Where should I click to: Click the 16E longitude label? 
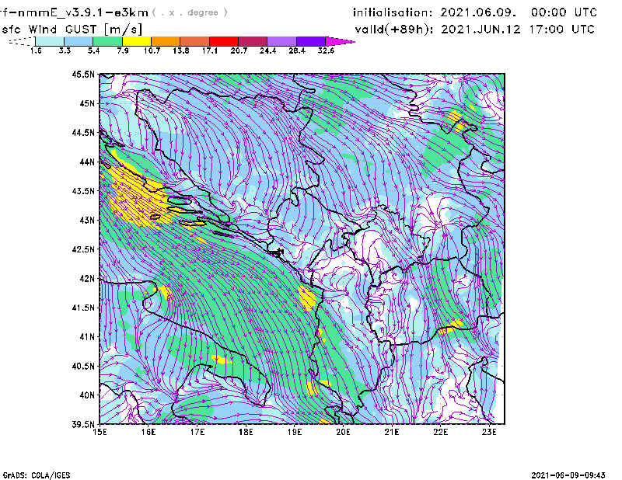coord(149,432)
